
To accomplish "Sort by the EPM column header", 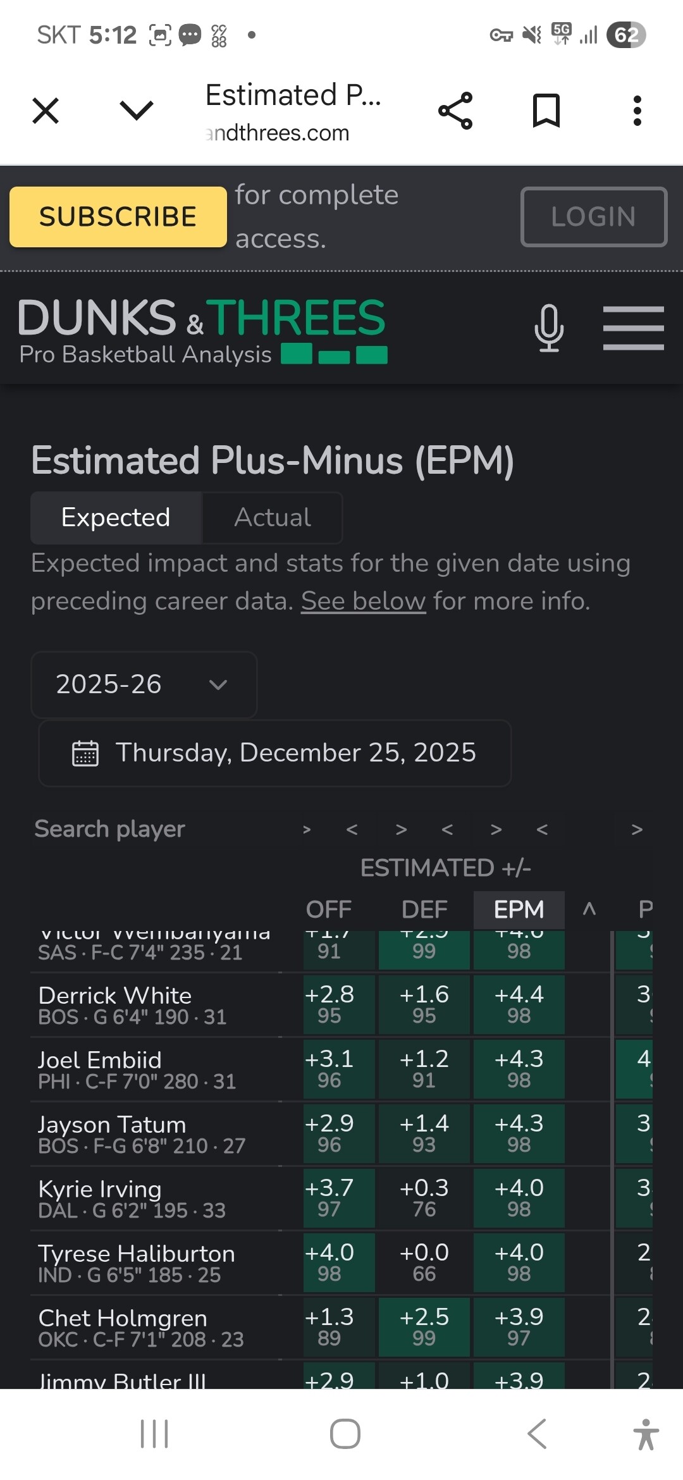I will [x=519, y=910].
